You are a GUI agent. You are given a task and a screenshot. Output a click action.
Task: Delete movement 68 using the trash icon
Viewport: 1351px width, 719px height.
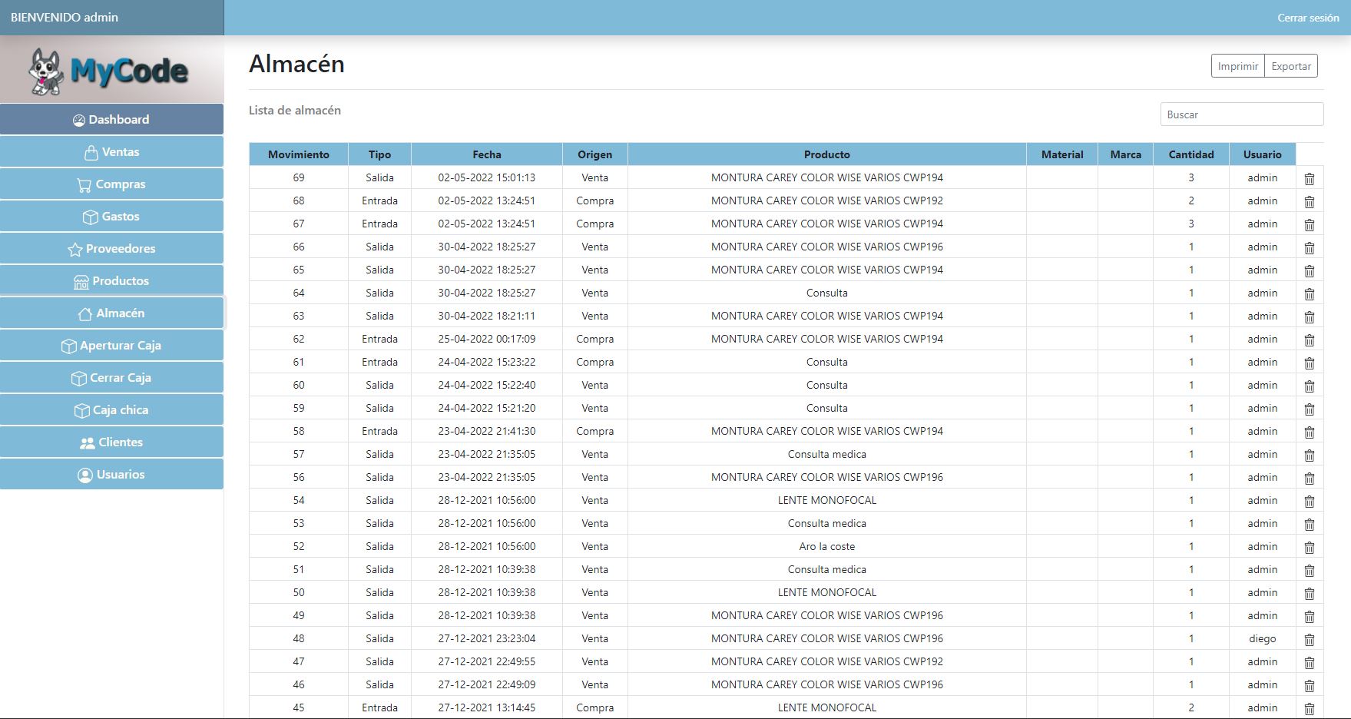click(x=1310, y=201)
